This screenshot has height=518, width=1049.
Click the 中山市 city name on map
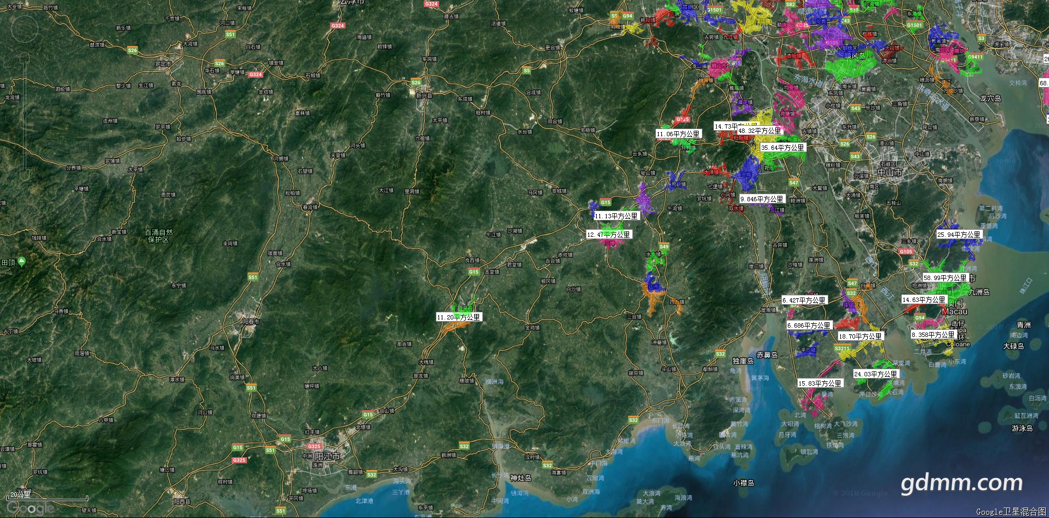pos(889,172)
